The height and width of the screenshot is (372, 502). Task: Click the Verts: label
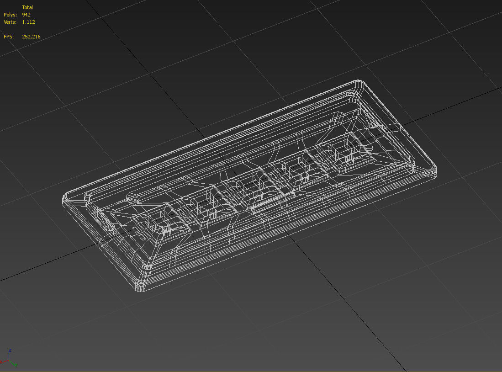click(x=10, y=22)
